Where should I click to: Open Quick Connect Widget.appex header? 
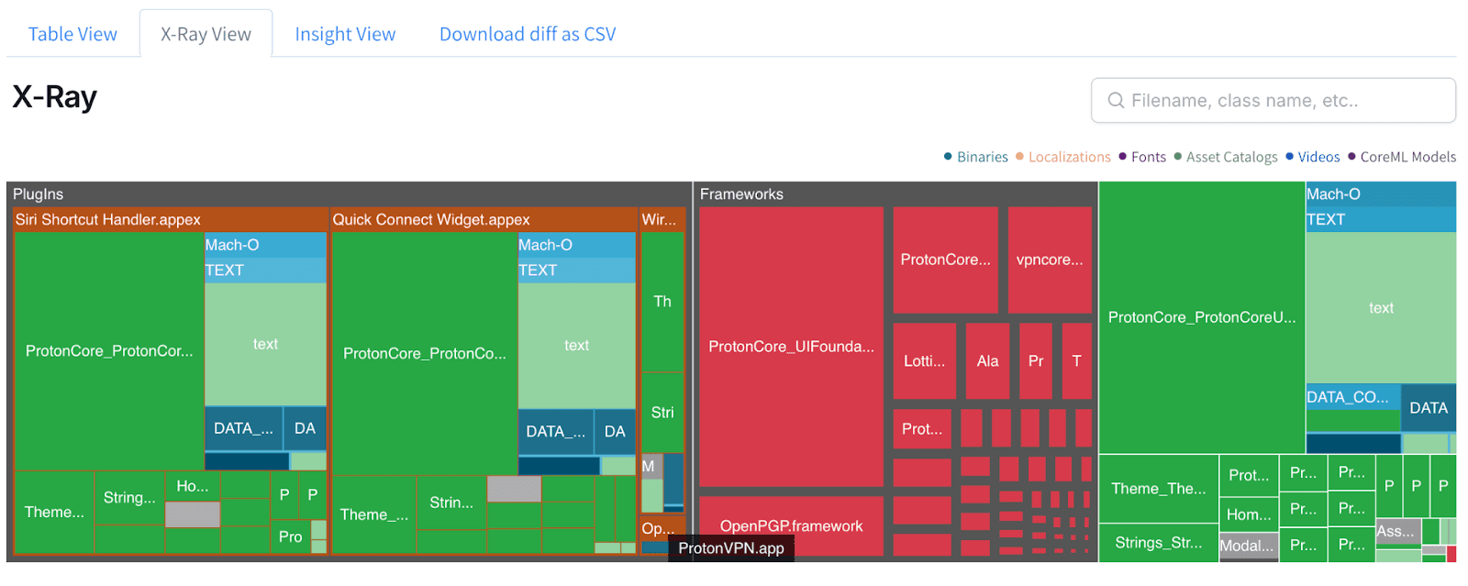(431, 220)
